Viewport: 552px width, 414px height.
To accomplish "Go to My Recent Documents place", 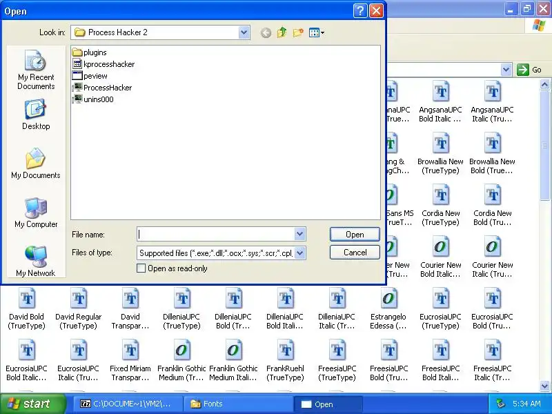I will point(36,70).
